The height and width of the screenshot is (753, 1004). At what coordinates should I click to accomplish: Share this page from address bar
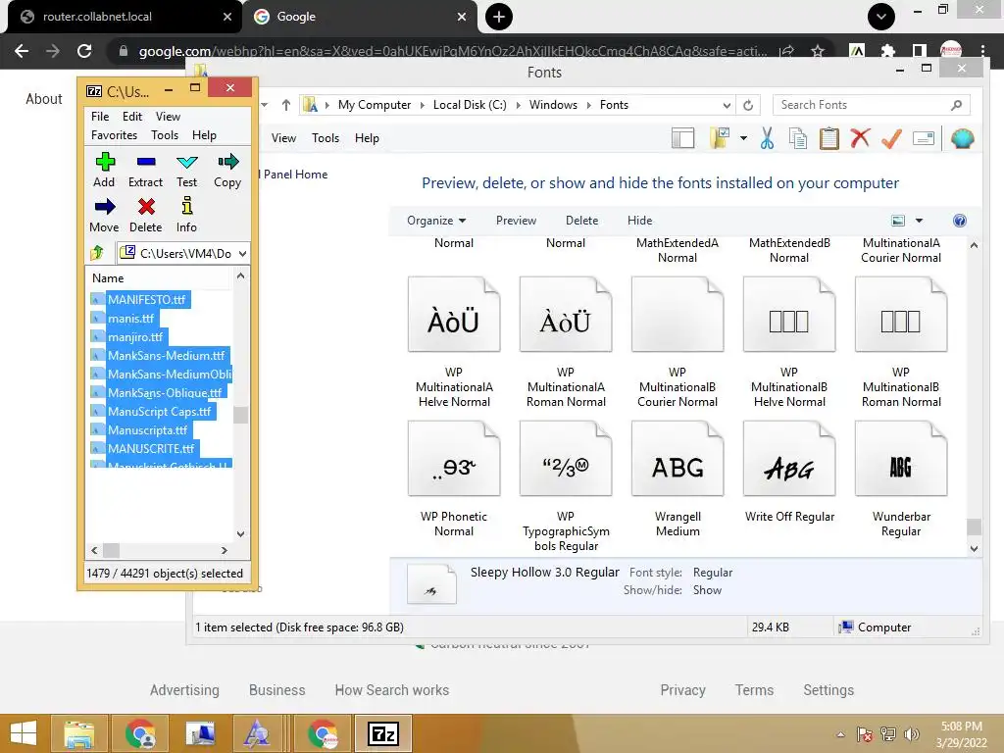pyautogui.click(x=787, y=51)
